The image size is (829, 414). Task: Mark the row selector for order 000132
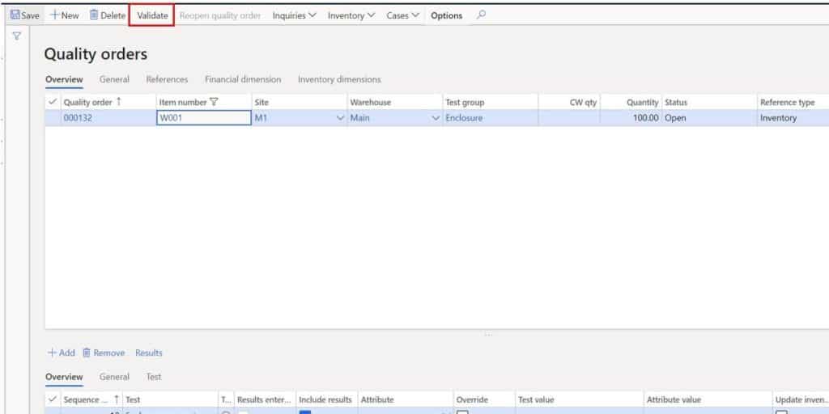(x=53, y=118)
